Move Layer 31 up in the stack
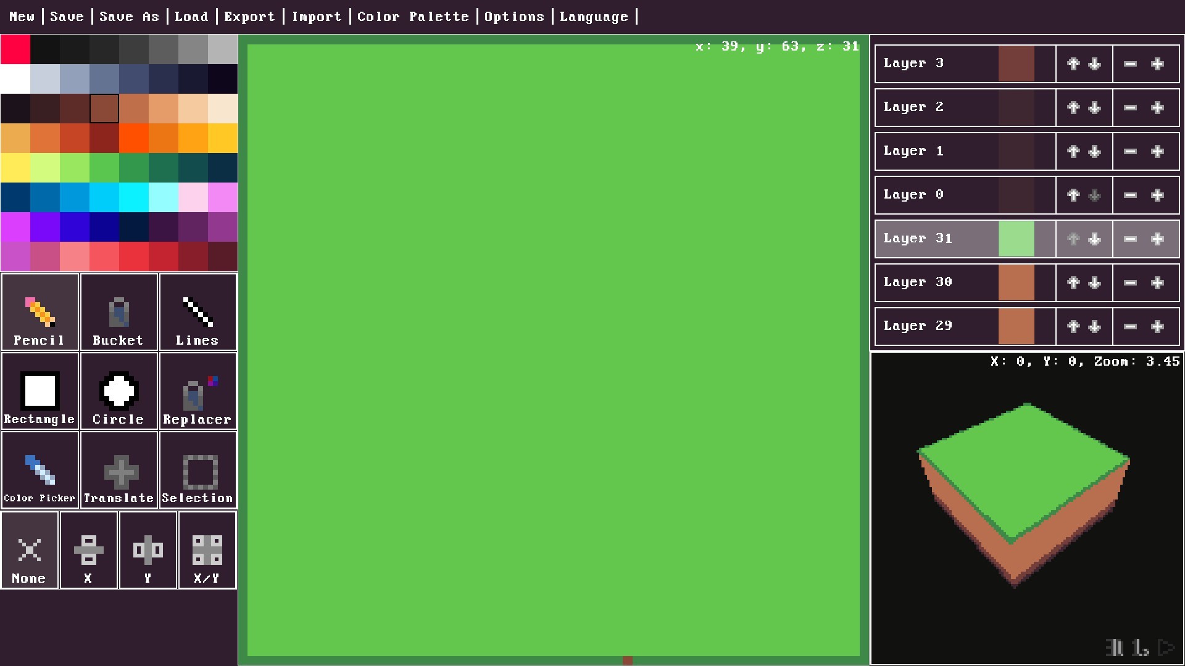The width and height of the screenshot is (1185, 666). (1073, 239)
